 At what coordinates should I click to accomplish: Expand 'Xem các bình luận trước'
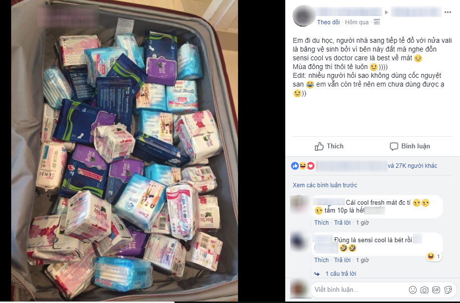325,185
